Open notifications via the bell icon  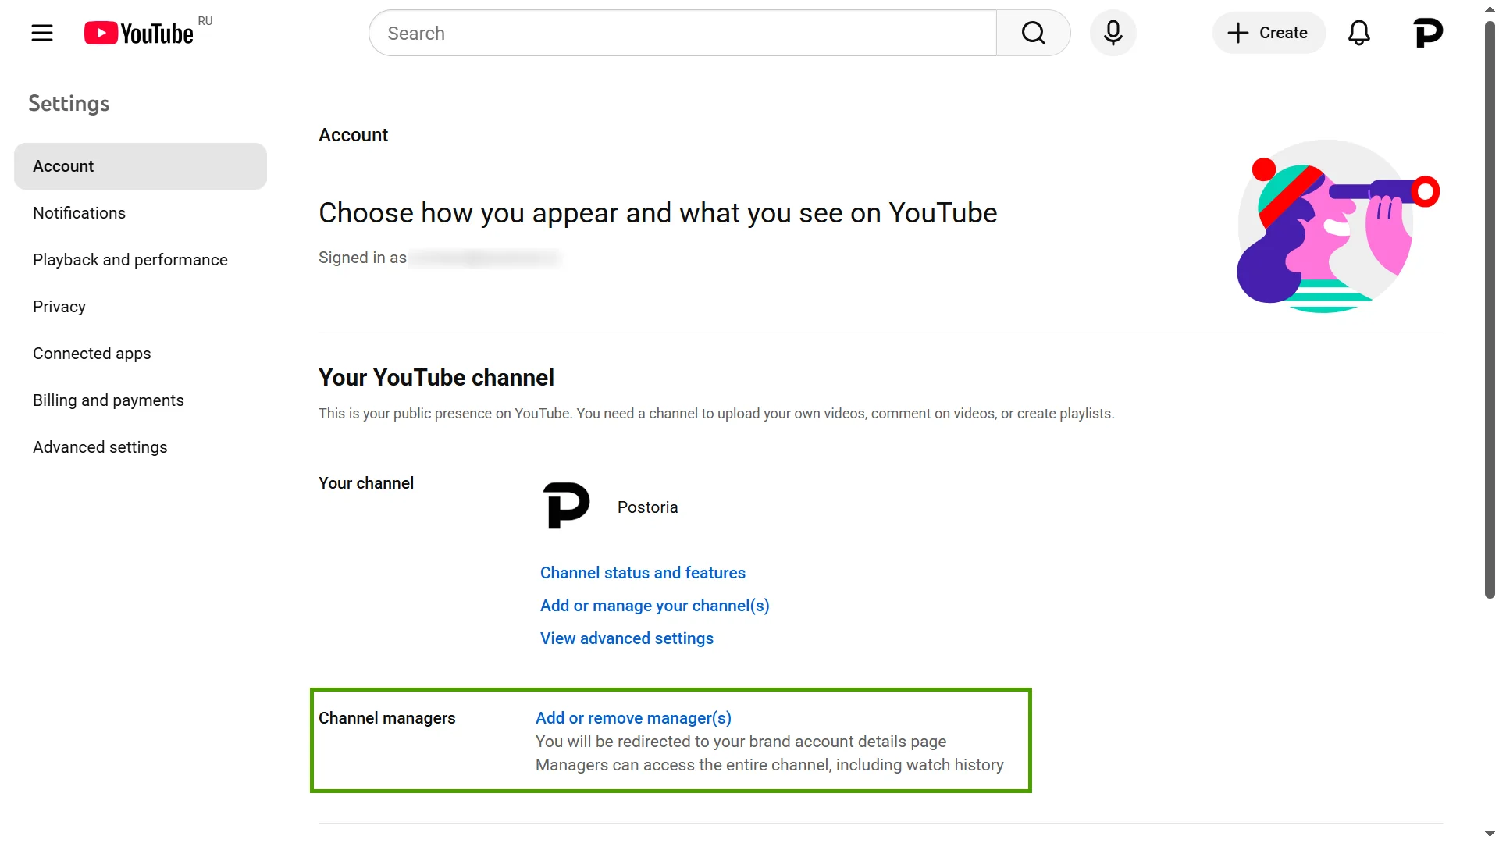click(1358, 33)
